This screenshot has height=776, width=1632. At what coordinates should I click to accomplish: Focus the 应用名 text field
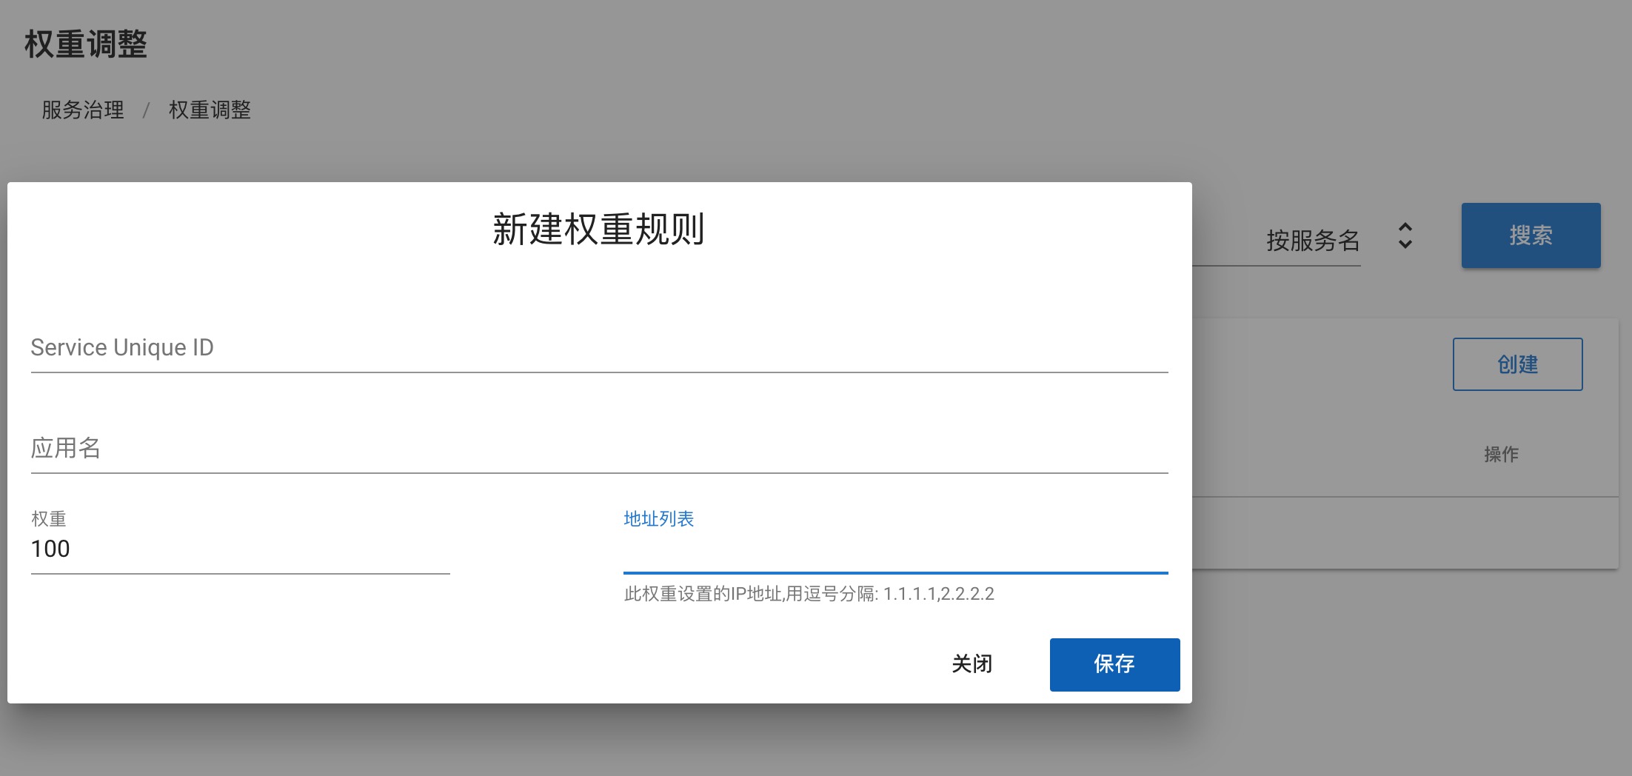pos(598,448)
